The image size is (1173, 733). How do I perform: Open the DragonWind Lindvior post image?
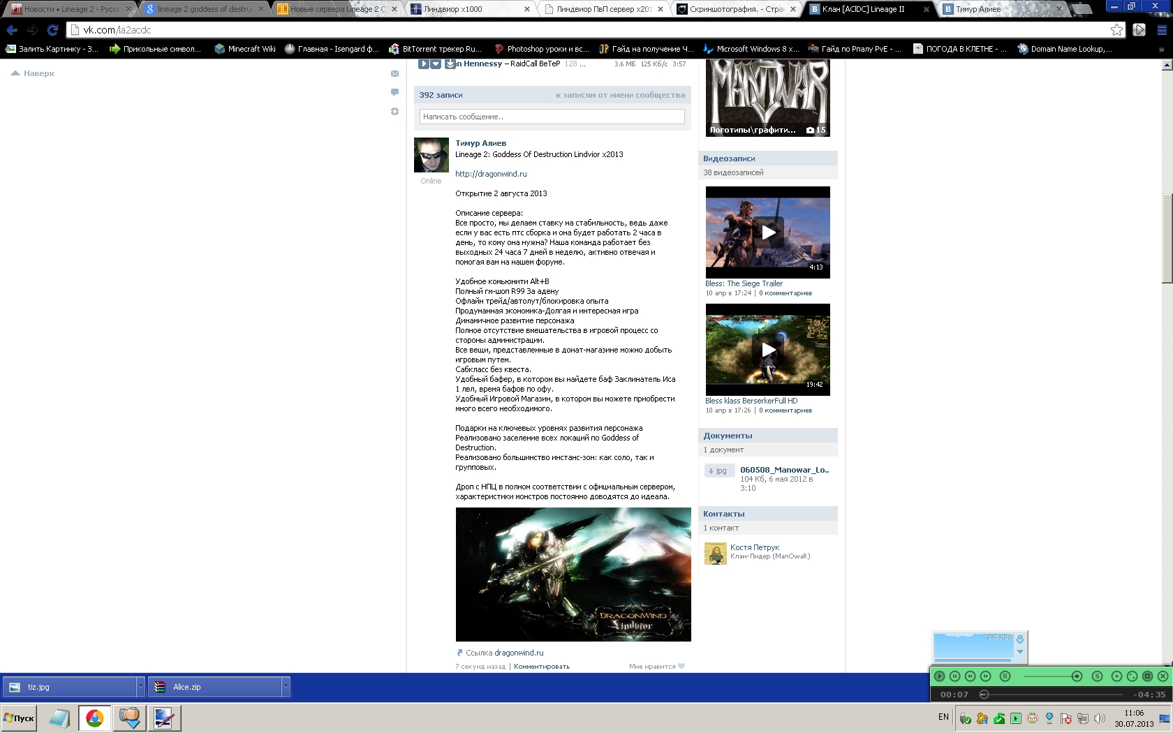point(573,575)
